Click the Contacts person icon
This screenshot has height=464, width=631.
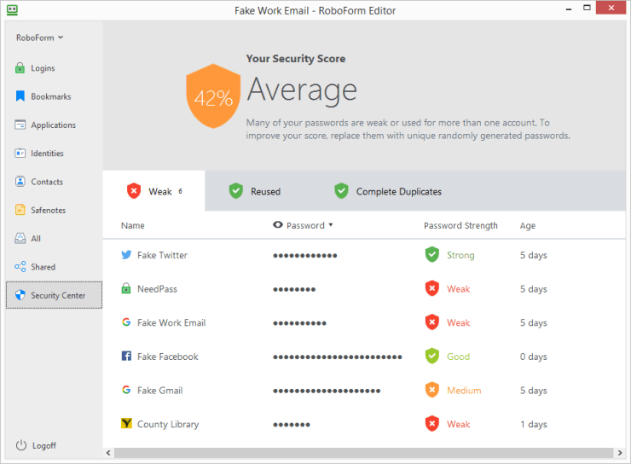(x=20, y=182)
